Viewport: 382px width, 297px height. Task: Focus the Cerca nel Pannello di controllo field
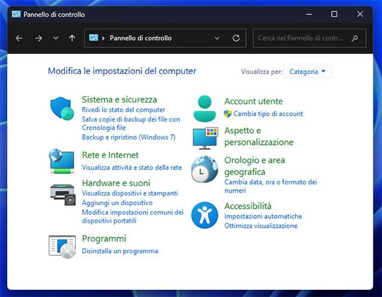pos(309,38)
